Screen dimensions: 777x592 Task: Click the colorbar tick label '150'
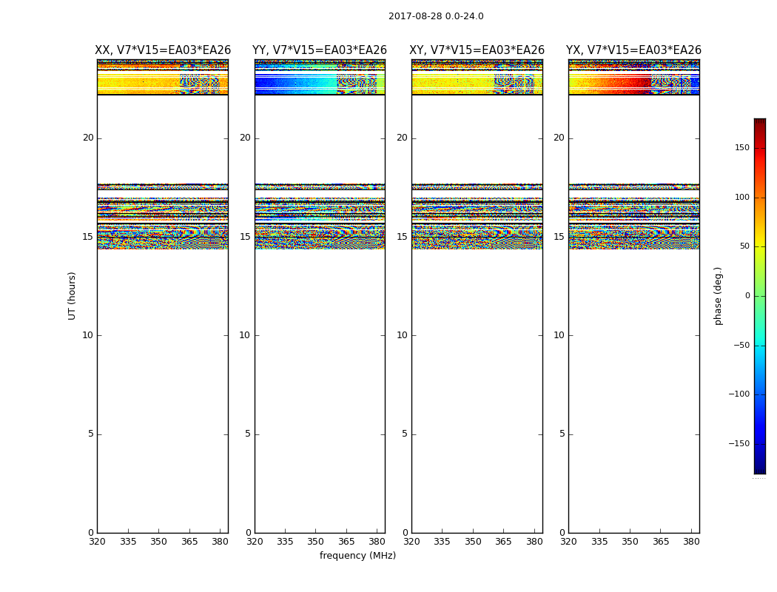pos(742,147)
